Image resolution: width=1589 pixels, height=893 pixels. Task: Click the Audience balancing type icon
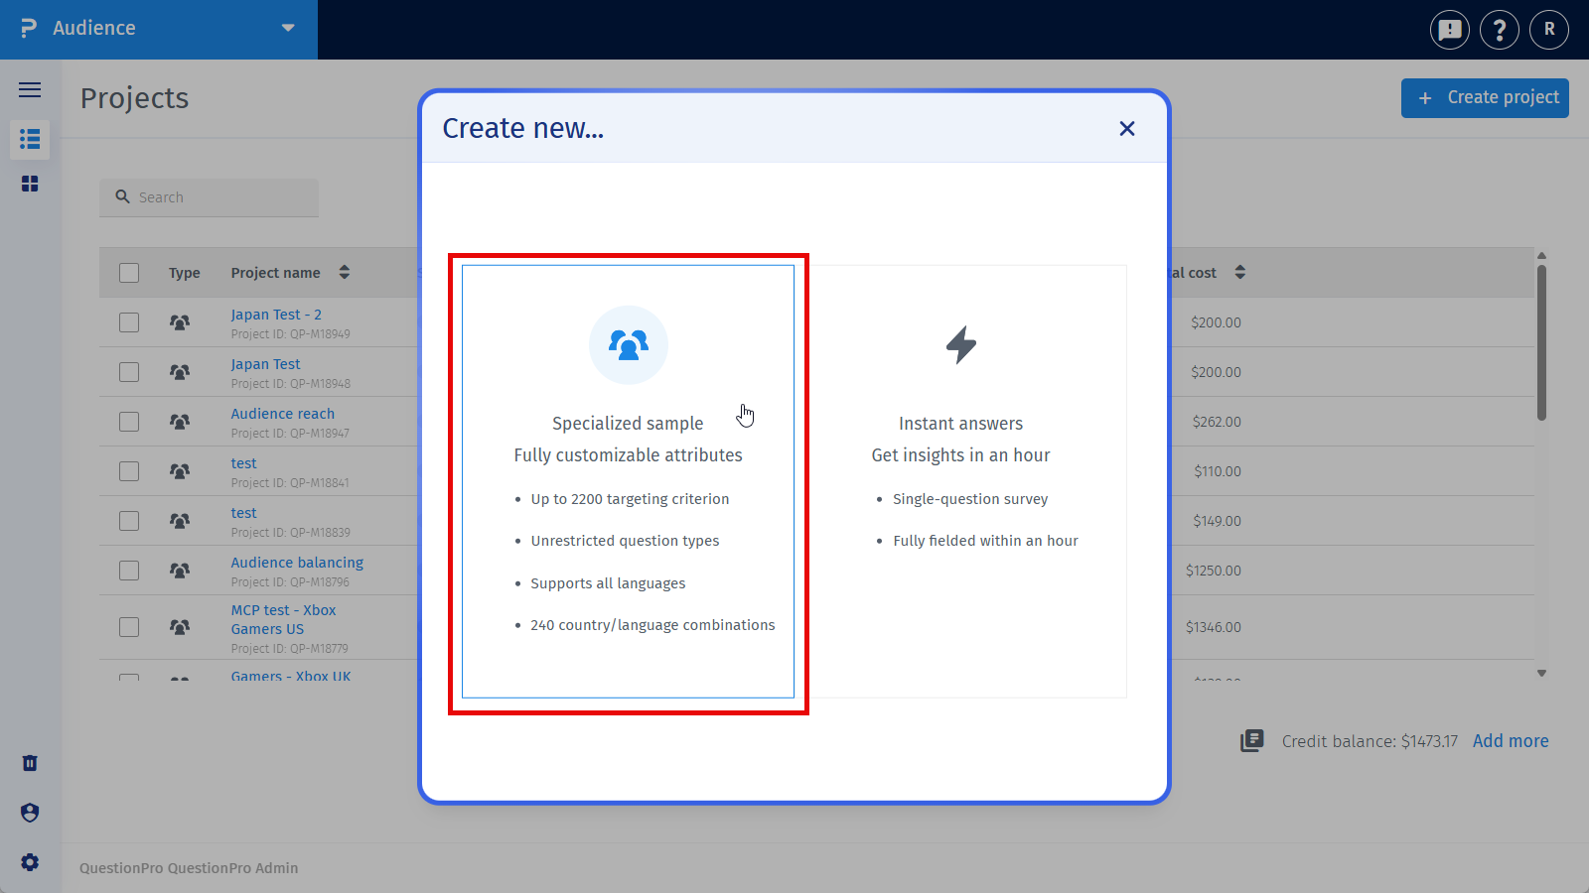pyautogui.click(x=180, y=571)
